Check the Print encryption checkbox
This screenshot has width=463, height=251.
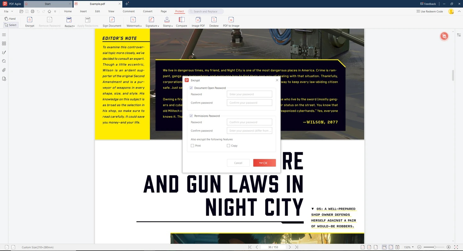tap(192, 146)
